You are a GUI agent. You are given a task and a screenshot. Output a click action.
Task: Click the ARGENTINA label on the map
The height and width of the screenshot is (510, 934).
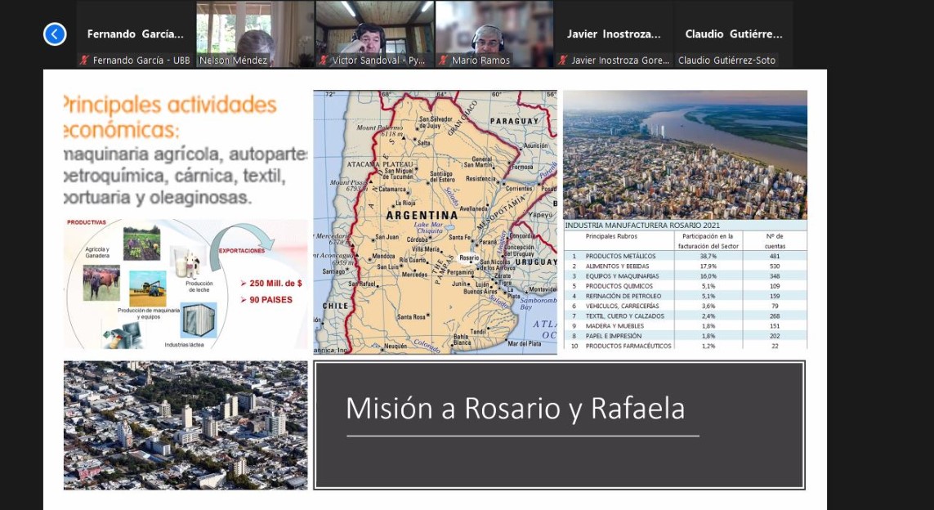click(422, 215)
